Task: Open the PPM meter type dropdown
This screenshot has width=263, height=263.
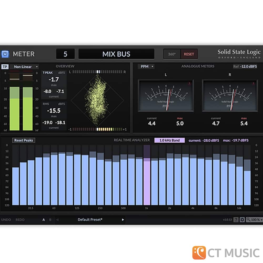Action: click(x=146, y=67)
